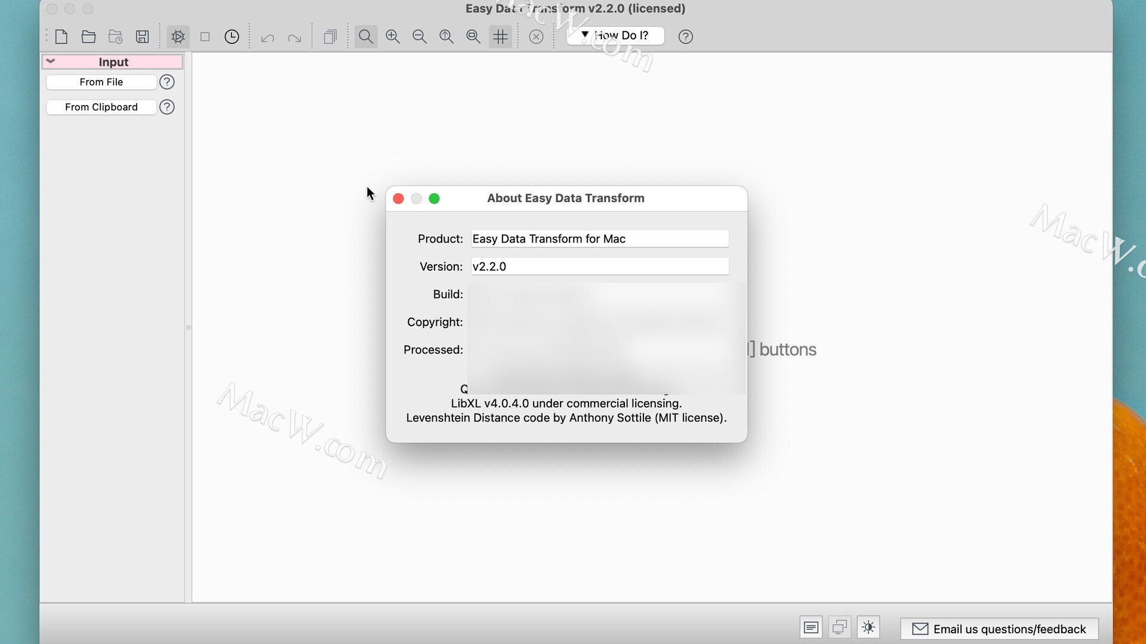The height and width of the screenshot is (644, 1146).
Task: Click the Product field in About dialog
Action: (x=600, y=239)
